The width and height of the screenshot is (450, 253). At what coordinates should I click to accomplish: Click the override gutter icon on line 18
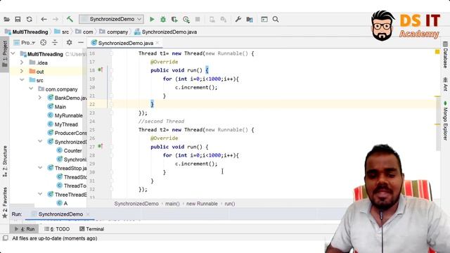coord(100,70)
